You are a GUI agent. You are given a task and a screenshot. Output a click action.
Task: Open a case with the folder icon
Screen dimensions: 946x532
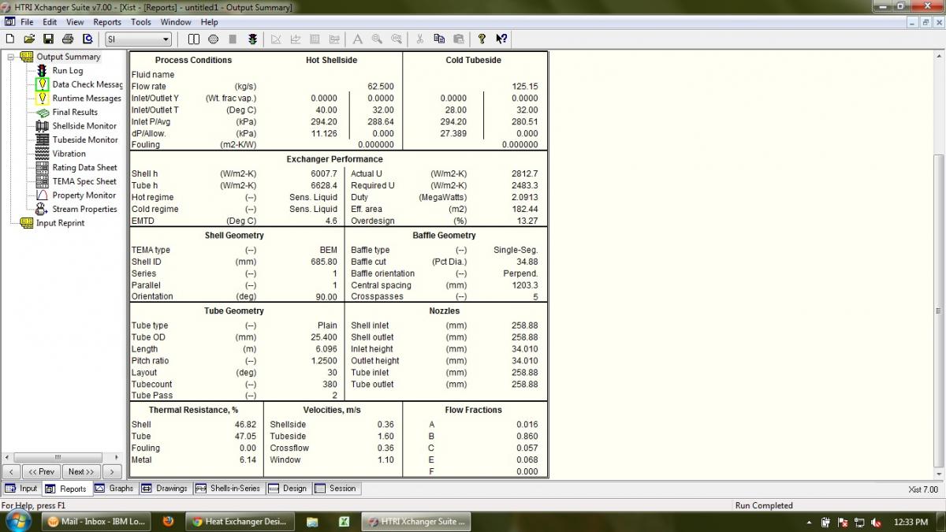pos(29,39)
